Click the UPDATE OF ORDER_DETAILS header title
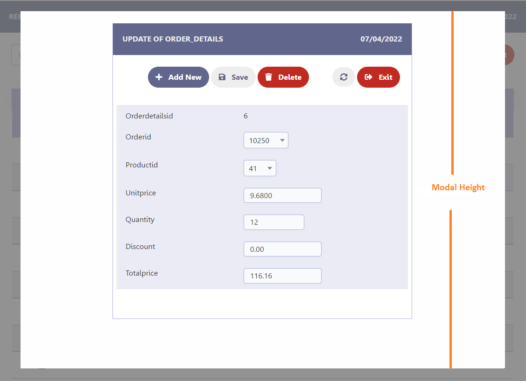The width and height of the screenshot is (526, 381). click(x=173, y=39)
